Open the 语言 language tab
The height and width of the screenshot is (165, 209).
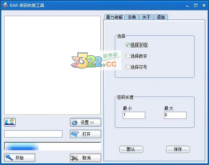[x=161, y=17]
